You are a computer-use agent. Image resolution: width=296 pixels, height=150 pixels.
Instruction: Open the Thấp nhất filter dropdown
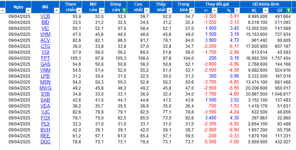click(x=169, y=10)
